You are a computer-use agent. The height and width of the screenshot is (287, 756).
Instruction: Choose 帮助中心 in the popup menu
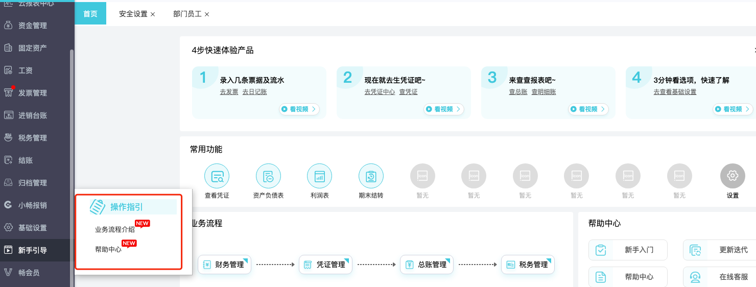tap(108, 249)
